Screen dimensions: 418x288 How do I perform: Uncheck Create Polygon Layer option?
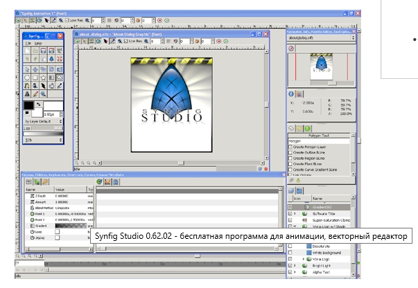point(290,147)
